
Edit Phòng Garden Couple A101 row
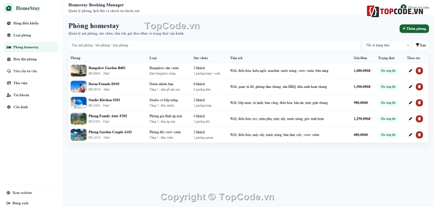point(411,135)
